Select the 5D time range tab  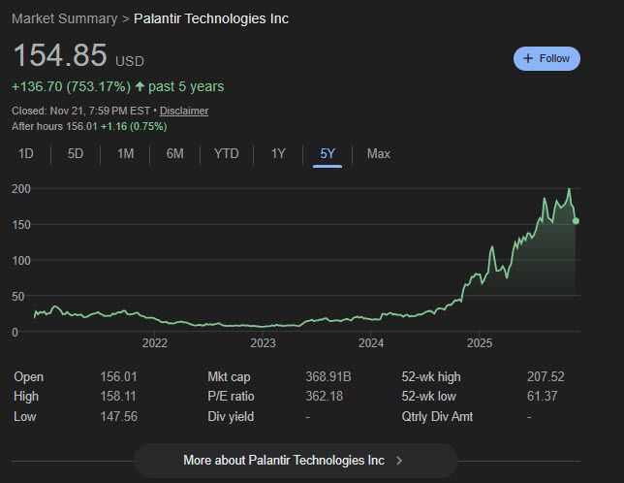76,153
